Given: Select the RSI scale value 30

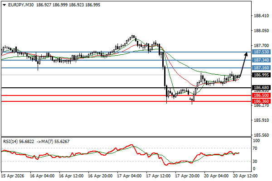Looking at the screenshot, I should point(255,161).
